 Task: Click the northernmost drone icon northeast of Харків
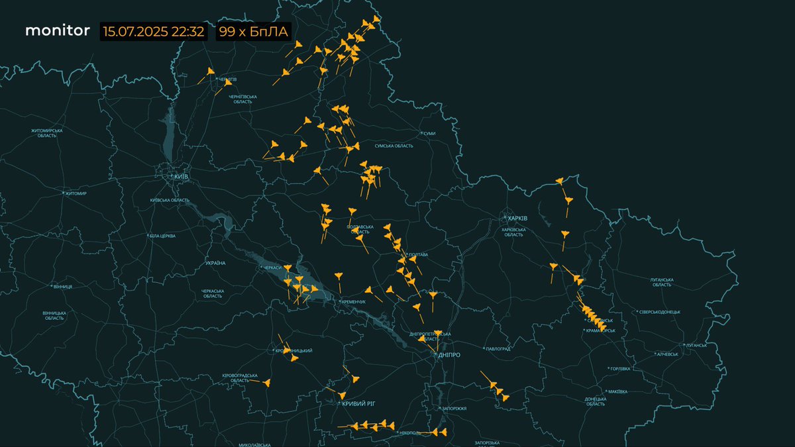(x=560, y=180)
